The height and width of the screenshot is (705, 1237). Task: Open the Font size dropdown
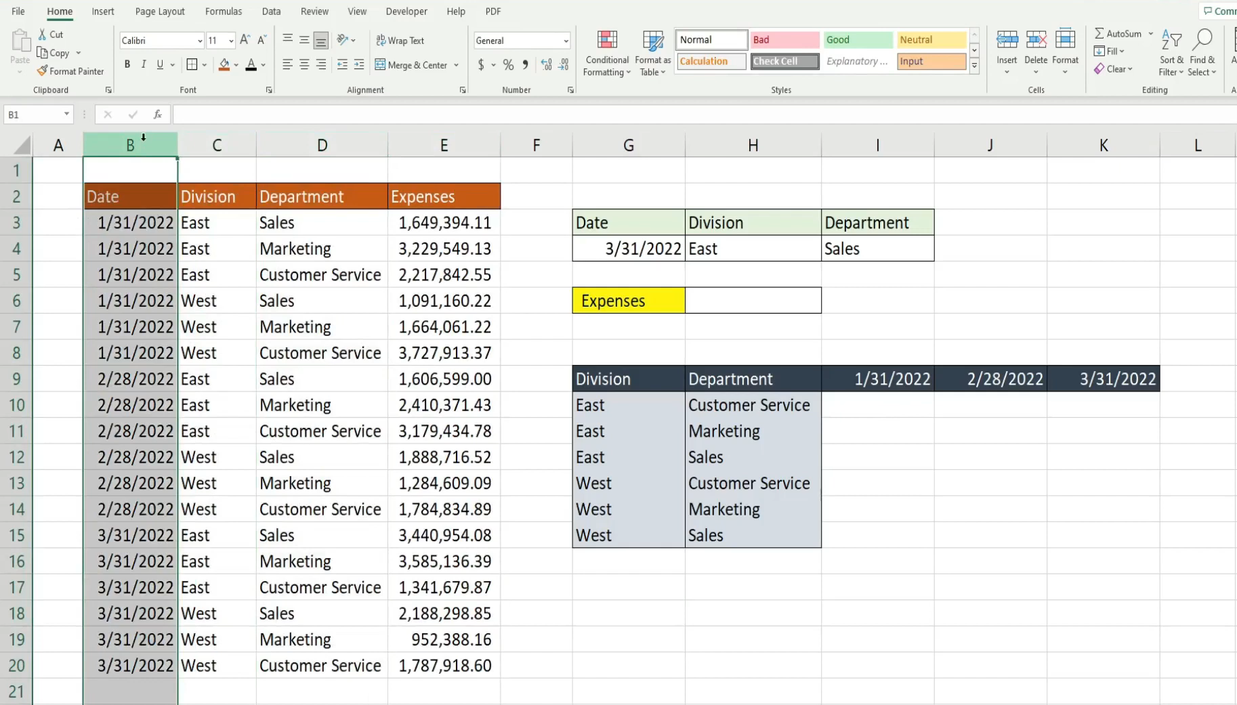(231, 41)
